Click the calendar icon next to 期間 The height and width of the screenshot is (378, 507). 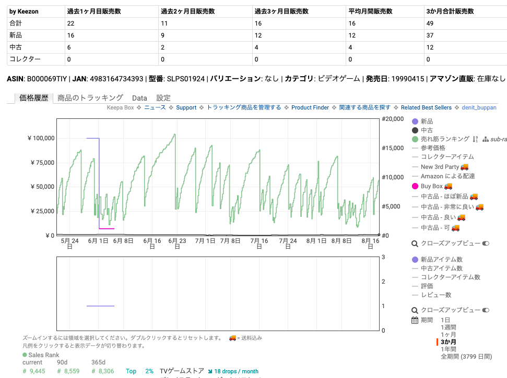tap(415, 320)
